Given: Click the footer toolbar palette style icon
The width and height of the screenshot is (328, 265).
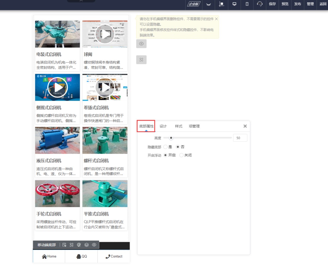Looking at the screenshot, I should tap(79, 245).
